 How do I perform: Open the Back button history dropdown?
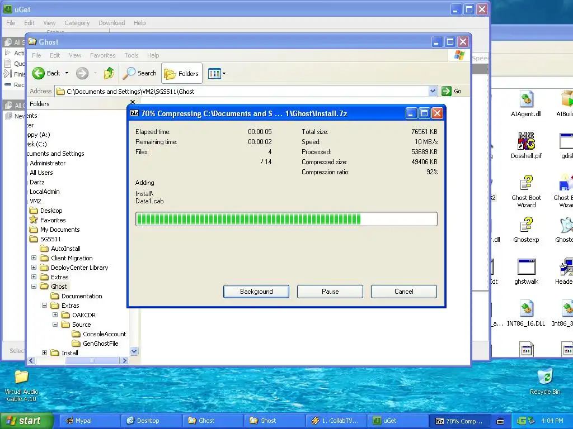click(x=67, y=73)
